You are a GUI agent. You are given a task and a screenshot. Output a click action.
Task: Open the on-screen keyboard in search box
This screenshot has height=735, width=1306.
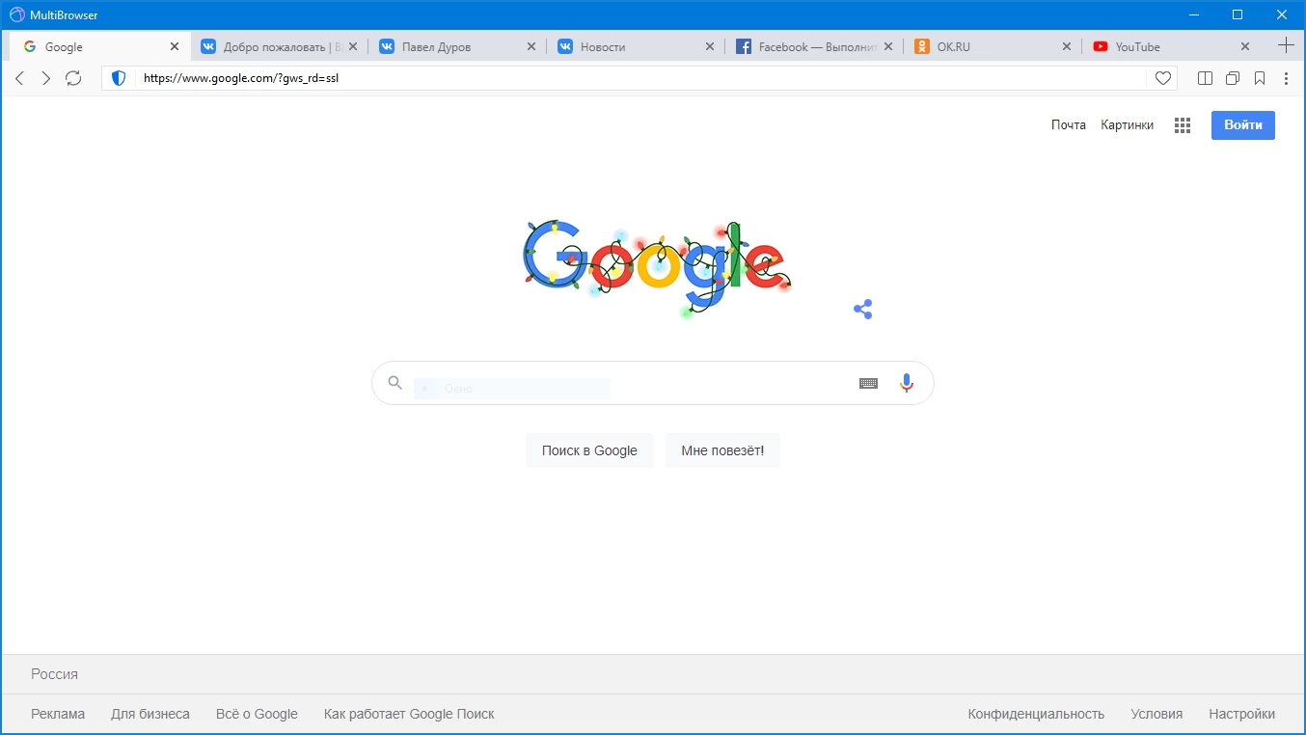868,383
